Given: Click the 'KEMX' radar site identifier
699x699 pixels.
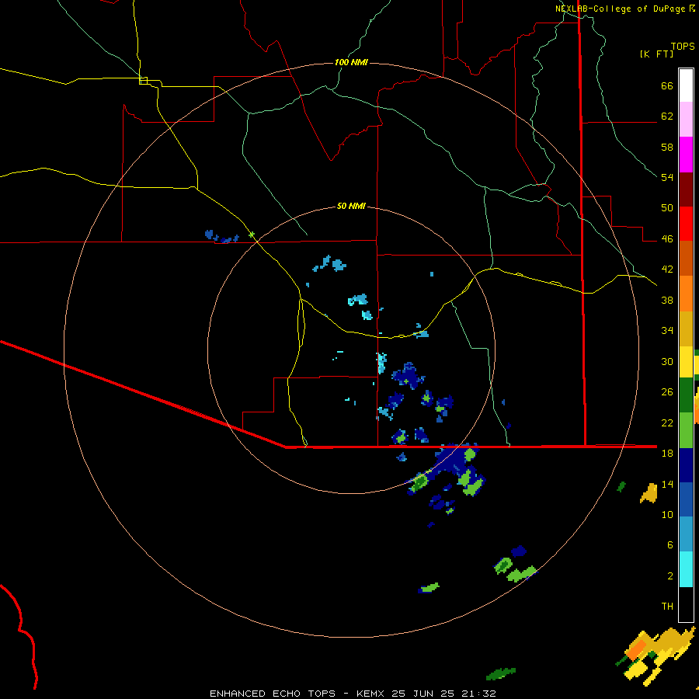Looking at the screenshot, I should pos(372,694).
